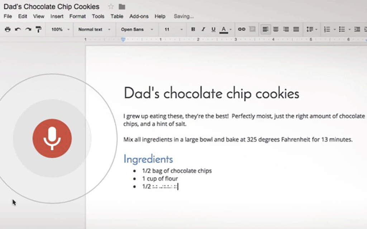The height and width of the screenshot is (229, 367).
Task: Open the font size 11 dropdown
Action: pos(173,29)
